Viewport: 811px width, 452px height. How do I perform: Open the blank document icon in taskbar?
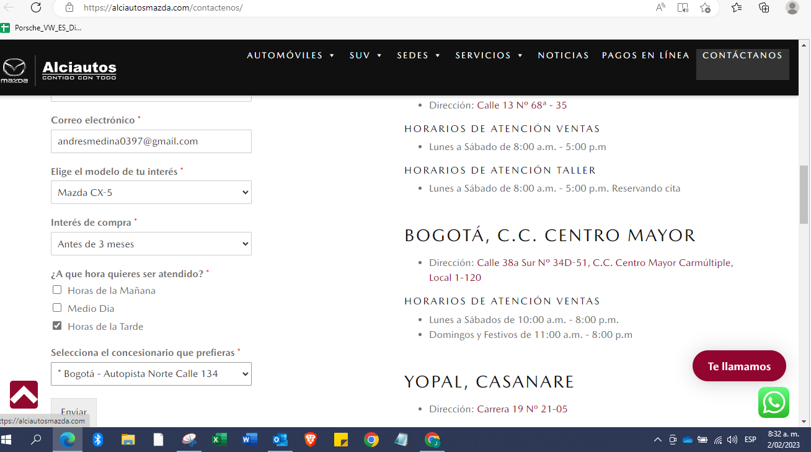(x=158, y=440)
